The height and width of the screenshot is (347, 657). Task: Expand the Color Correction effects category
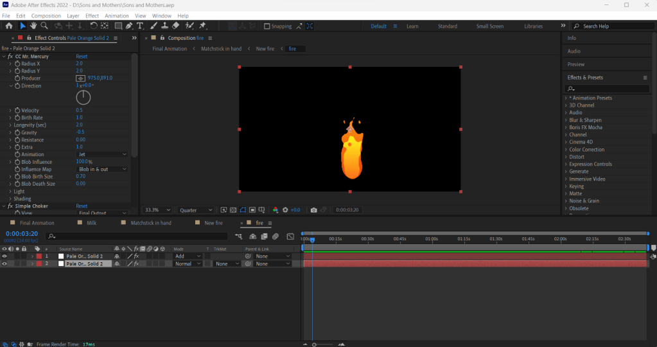pos(586,150)
